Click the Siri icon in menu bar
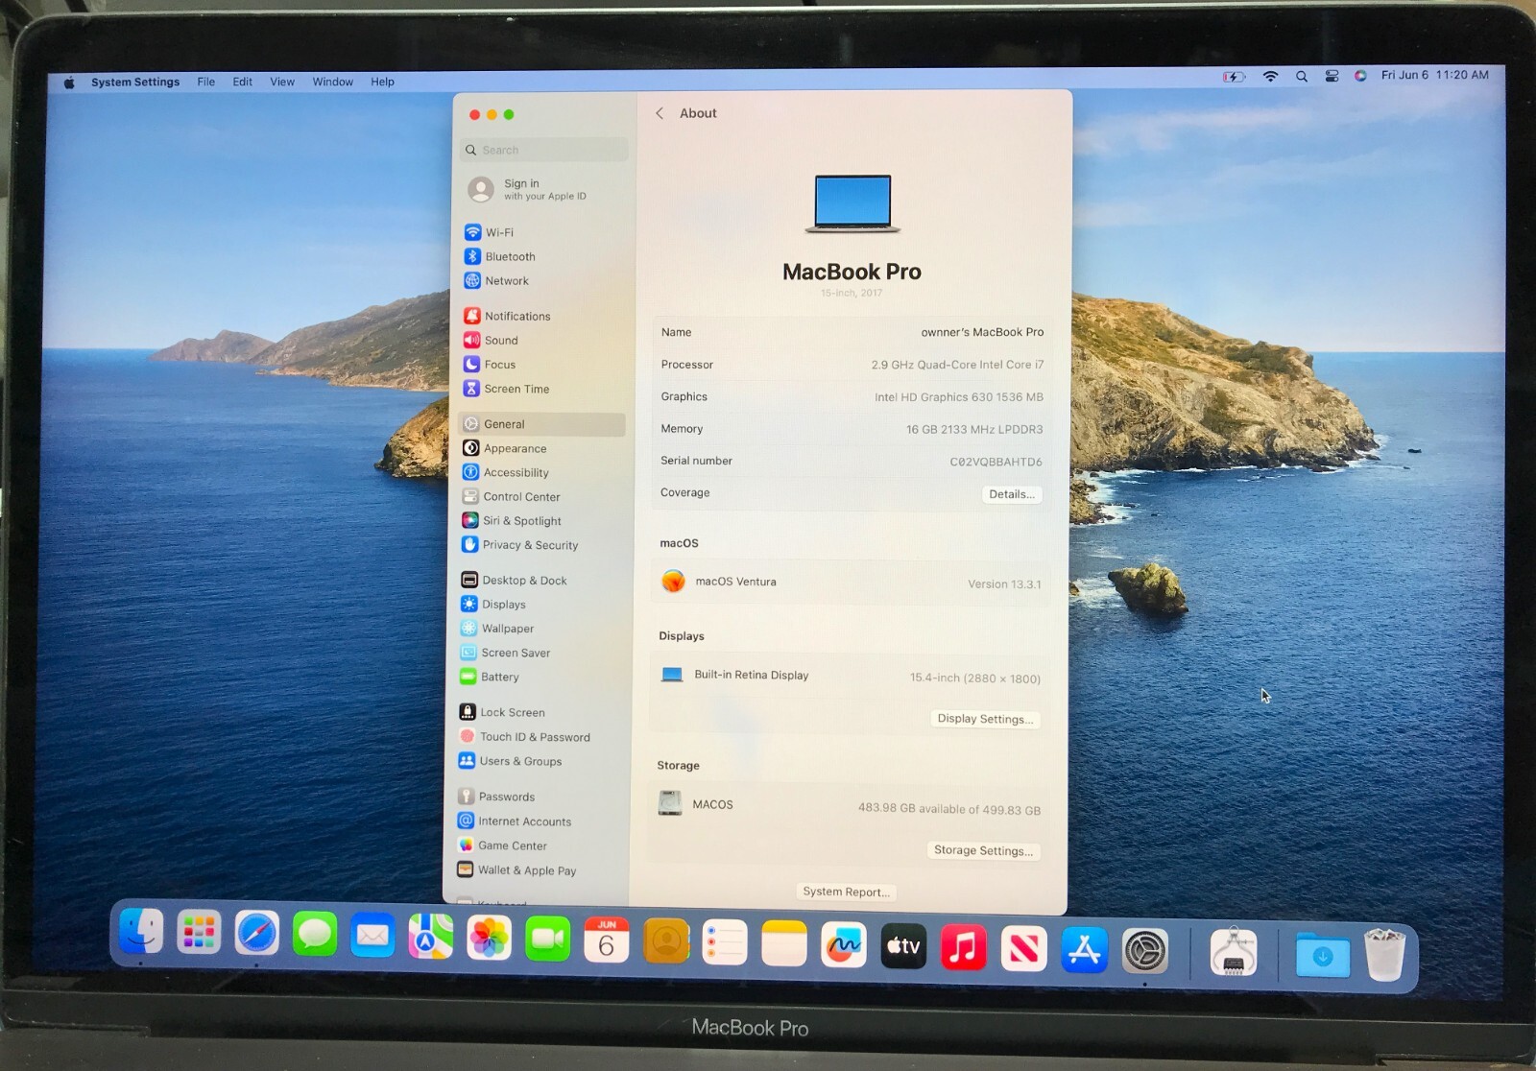The image size is (1536, 1071). [1360, 76]
